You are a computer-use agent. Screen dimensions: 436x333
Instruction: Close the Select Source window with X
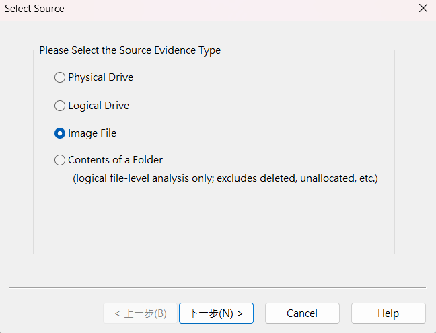tap(423, 9)
